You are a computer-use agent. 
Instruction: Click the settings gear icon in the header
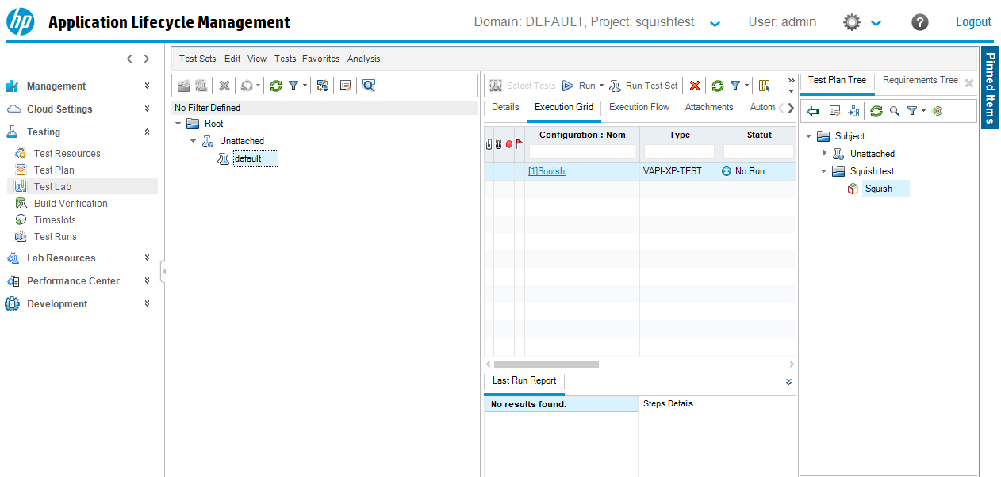click(x=852, y=22)
